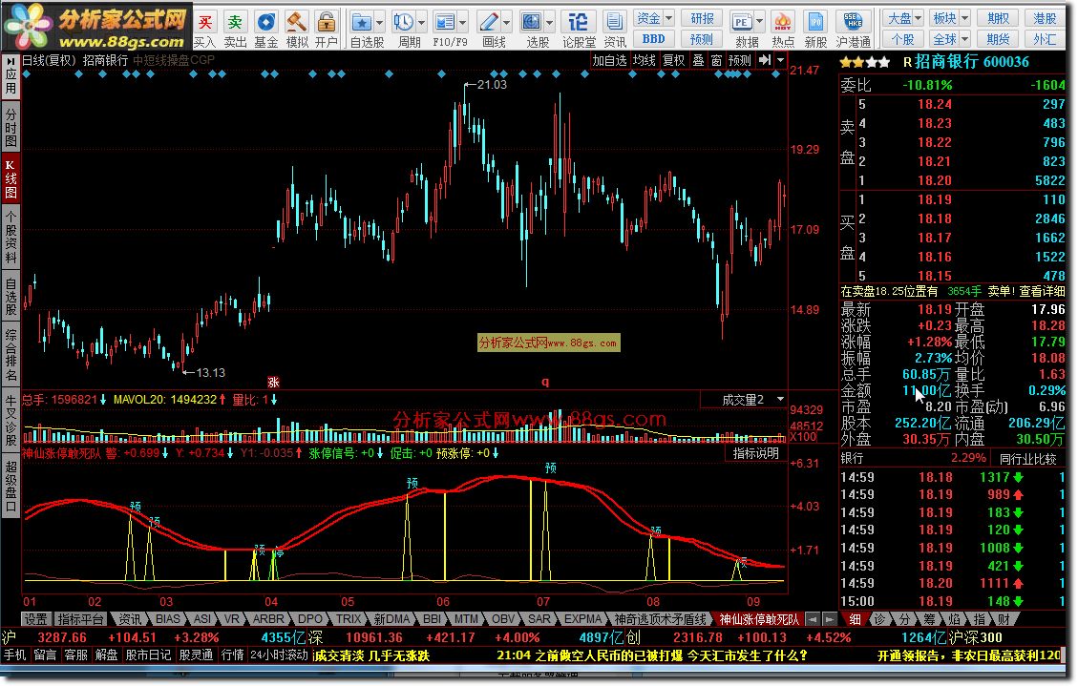The height and width of the screenshot is (686, 1078).
Task: Click the jump-to-end arrow icon in the chart header
Action: pyautogui.click(x=765, y=60)
